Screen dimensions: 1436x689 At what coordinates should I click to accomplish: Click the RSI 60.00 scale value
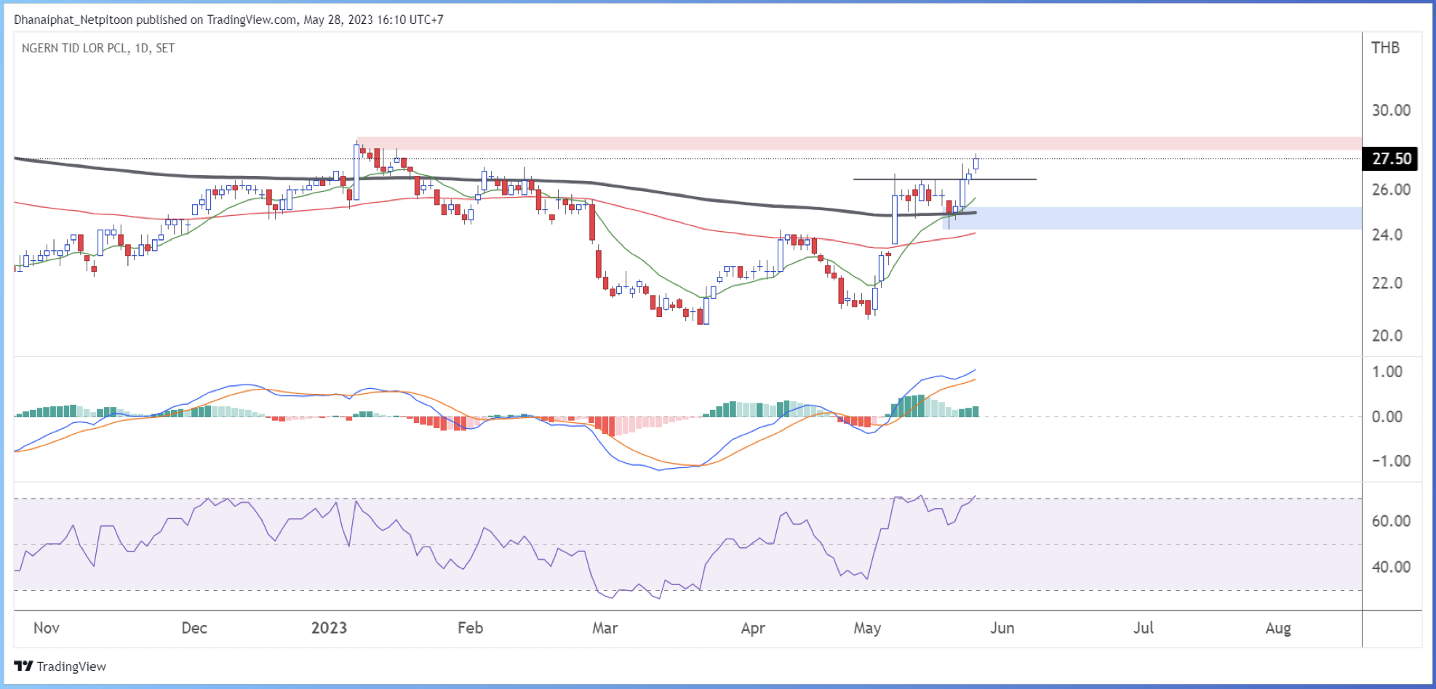[x=1391, y=521]
